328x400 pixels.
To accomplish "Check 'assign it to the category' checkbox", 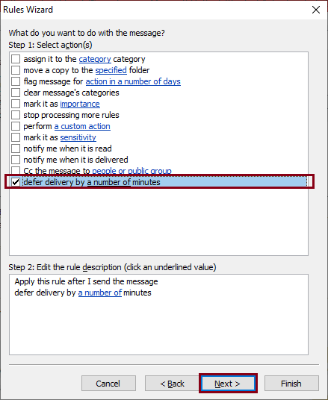I will (16, 59).
